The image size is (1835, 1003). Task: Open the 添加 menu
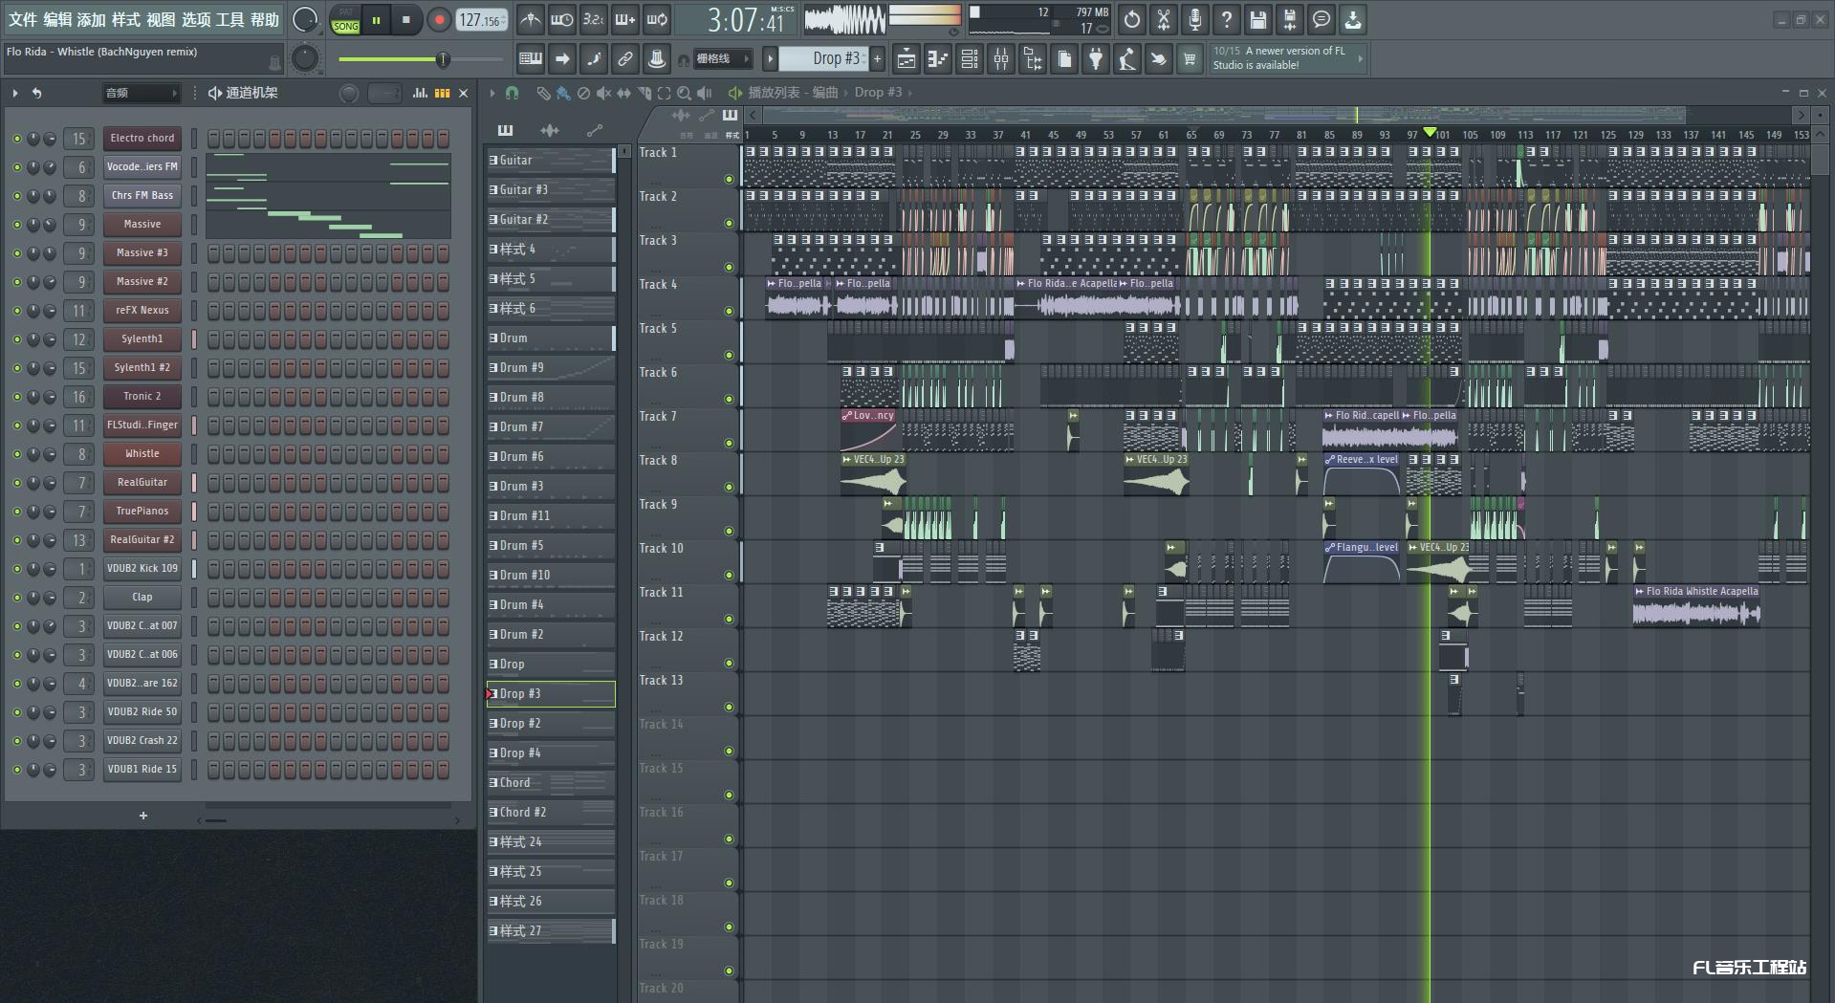pos(92,19)
